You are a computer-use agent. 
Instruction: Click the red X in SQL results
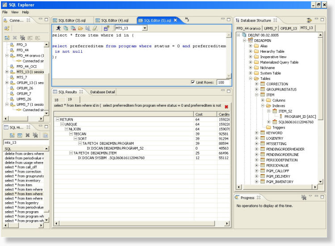click(x=226, y=107)
